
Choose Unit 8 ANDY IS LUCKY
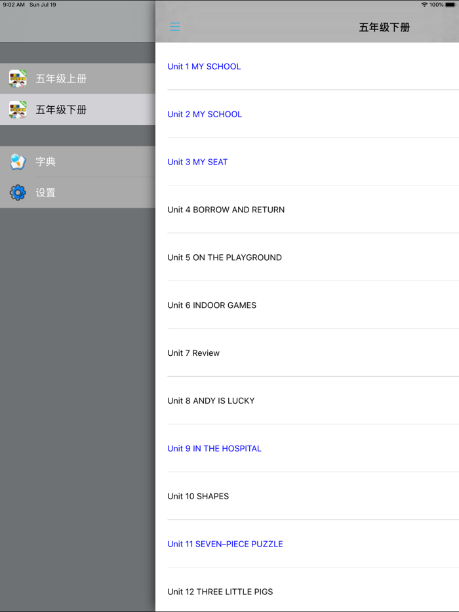(x=307, y=401)
